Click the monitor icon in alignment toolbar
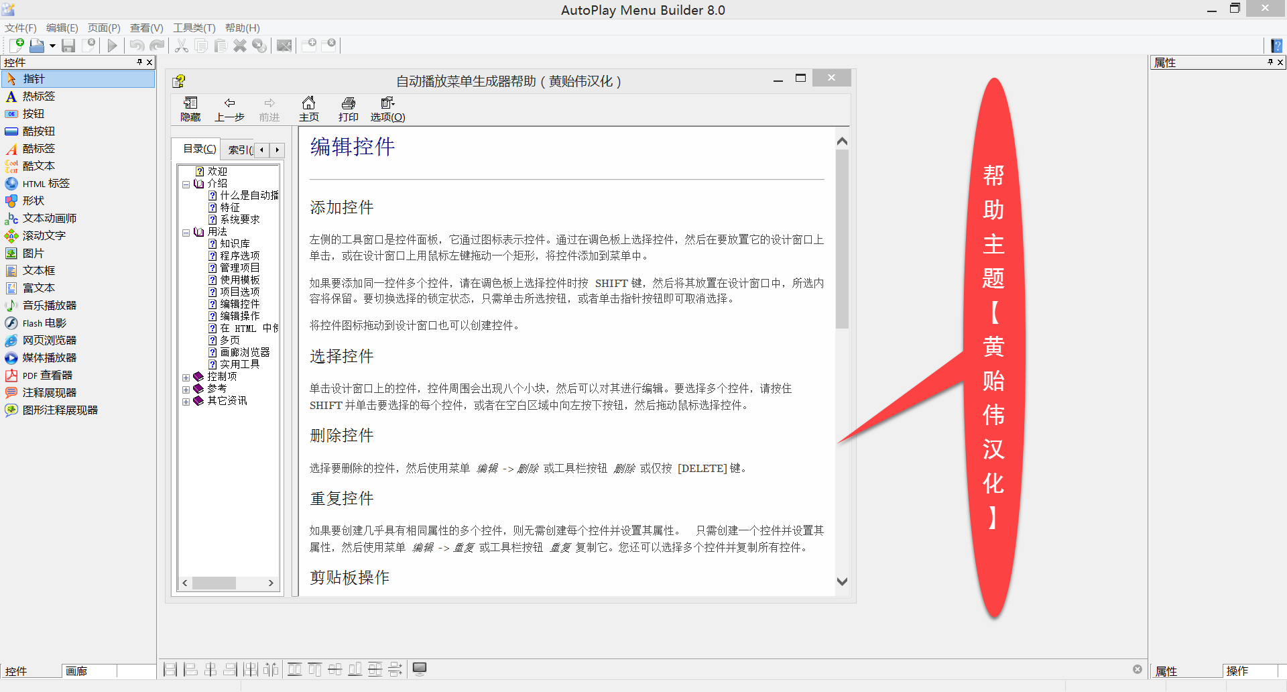The width and height of the screenshot is (1287, 692). coord(420,669)
